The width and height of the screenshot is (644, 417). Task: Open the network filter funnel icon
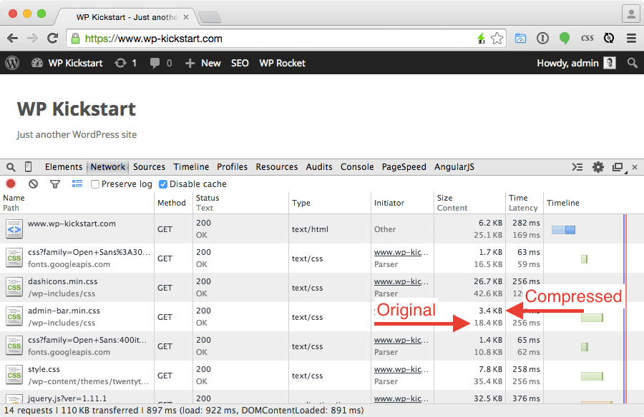coord(55,184)
